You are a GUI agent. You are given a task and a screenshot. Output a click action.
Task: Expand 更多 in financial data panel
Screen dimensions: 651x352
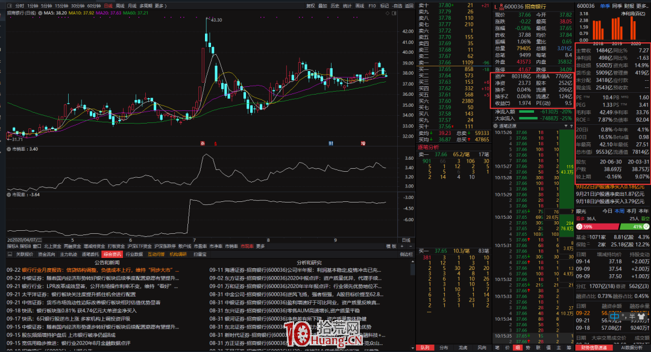[x=643, y=5]
